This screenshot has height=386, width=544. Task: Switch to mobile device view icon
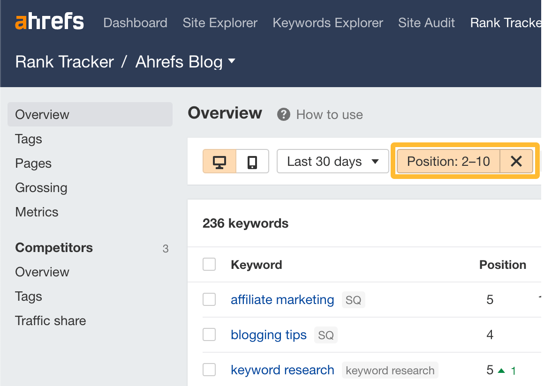[x=252, y=161]
